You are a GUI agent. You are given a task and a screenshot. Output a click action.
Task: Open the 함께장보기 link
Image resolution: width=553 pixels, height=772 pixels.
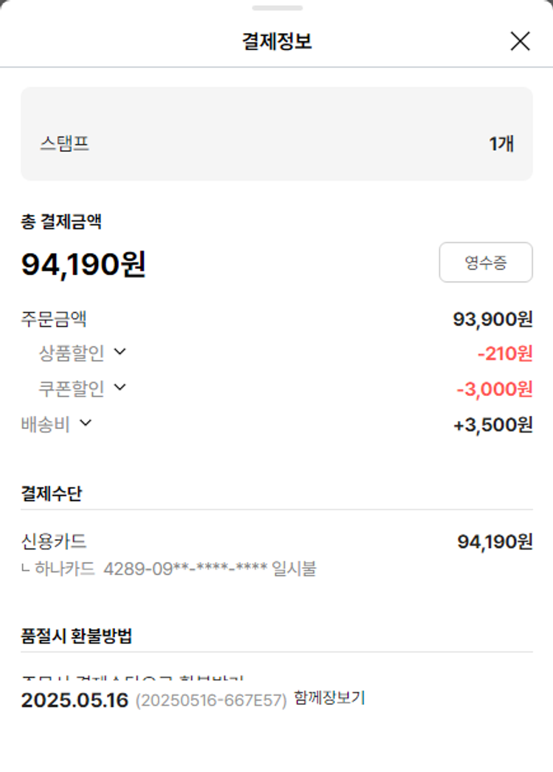pos(329,698)
